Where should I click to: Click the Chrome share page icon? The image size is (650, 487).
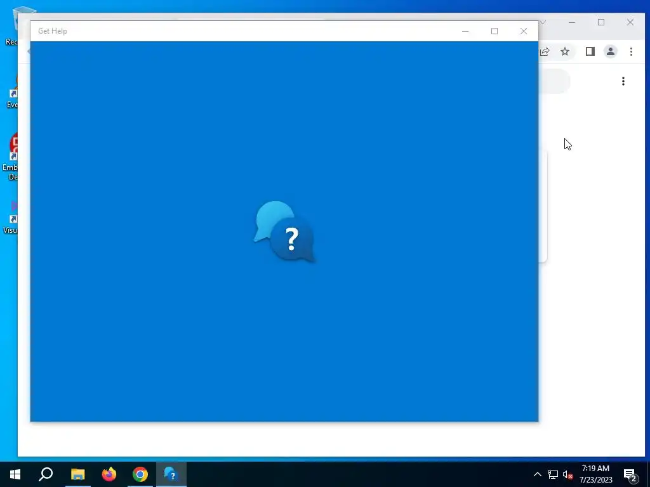click(545, 51)
